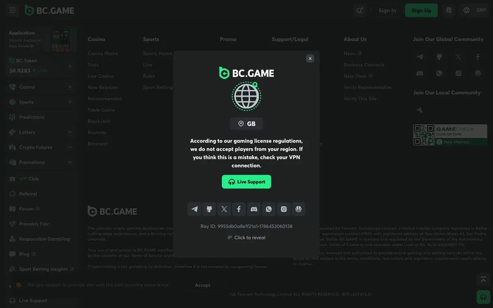Open BlackJack footer link
493x308 pixels.
pyautogui.click(x=99, y=121)
